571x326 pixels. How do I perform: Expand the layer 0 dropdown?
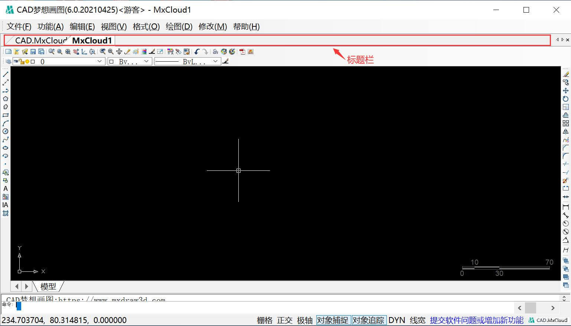coord(99,61)
